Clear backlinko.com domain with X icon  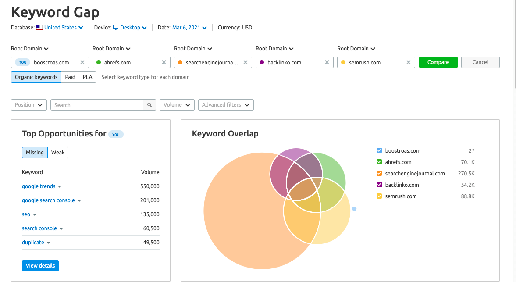point(327,62)
